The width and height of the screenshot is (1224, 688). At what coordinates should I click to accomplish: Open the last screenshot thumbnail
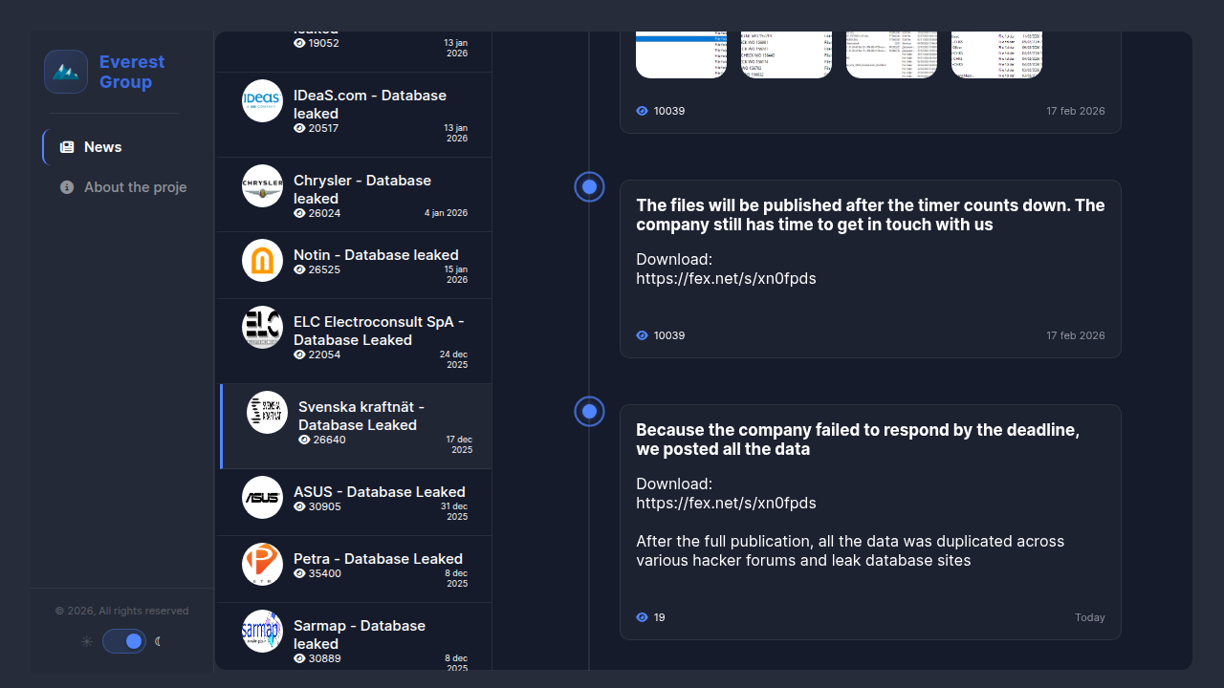tap(996, 54)
